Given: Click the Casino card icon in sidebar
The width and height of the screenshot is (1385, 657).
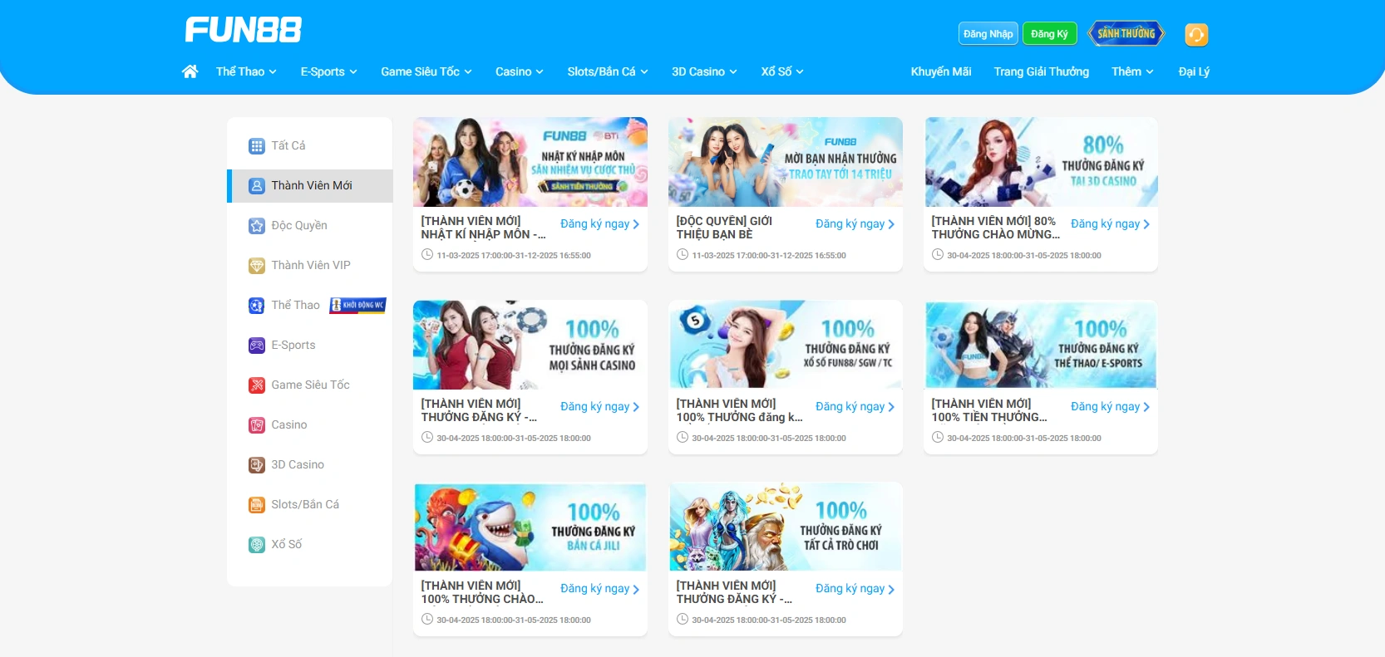Looking at the screenshot, I should (257, 425).
